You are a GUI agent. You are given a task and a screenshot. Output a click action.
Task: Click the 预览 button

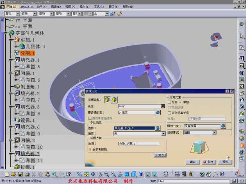pos(225,162)
